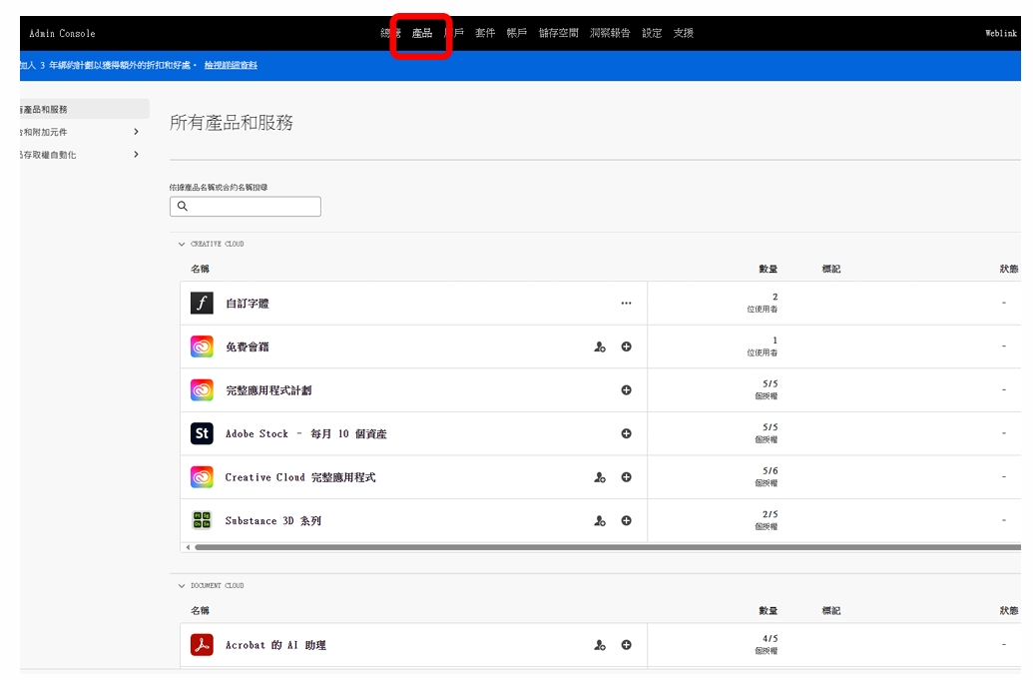Click the Admin Console title
The height and width of the screenshot is (680, 1033).
click(62, 33)
